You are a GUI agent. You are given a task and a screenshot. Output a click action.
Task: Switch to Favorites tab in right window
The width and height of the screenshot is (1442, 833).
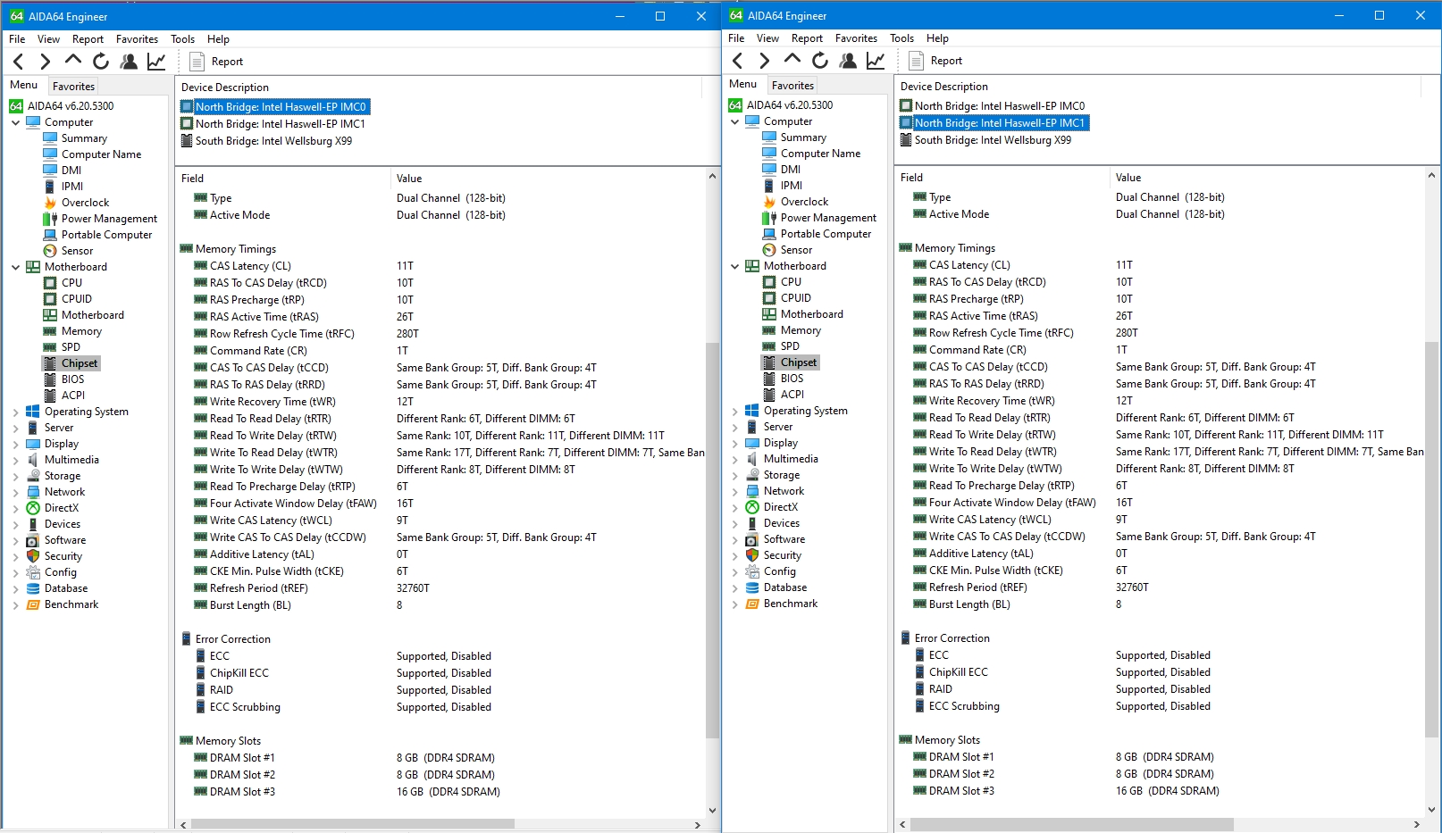point(792,86)
